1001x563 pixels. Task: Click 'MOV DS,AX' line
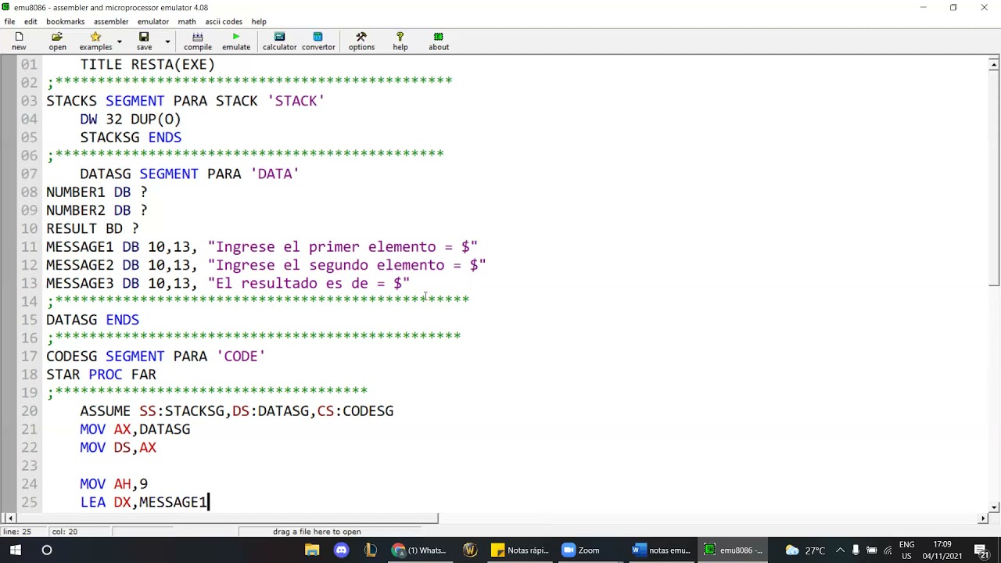coord(118,447)
